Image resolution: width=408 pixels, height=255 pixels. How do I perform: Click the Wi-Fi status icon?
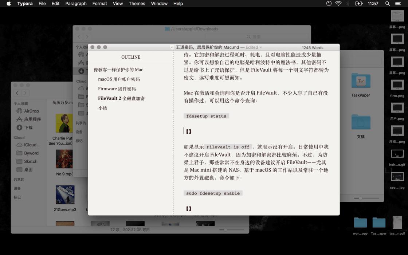pyautogui.click(x=338, y=3)
